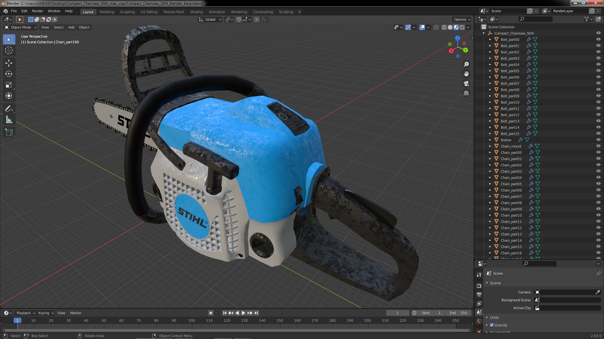Jump to the timeline start
The height and width of the screenshot is (339, 604).
[x=225, y=313]
